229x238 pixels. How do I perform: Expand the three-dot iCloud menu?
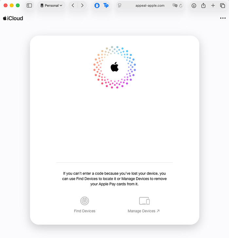[x=223, y=18]
